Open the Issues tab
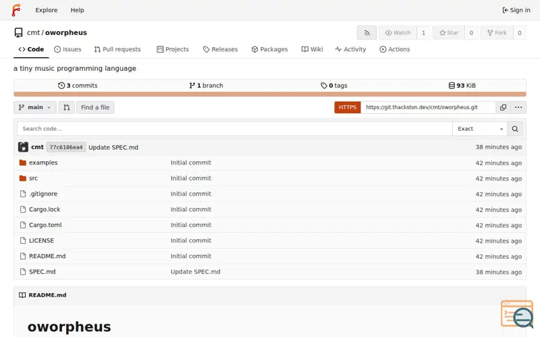 (x=67, y=49)
